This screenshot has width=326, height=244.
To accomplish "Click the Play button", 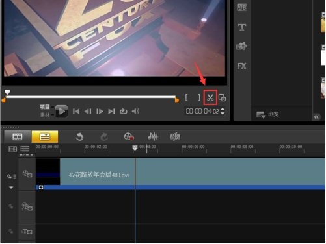I will (x=61, y=111).
